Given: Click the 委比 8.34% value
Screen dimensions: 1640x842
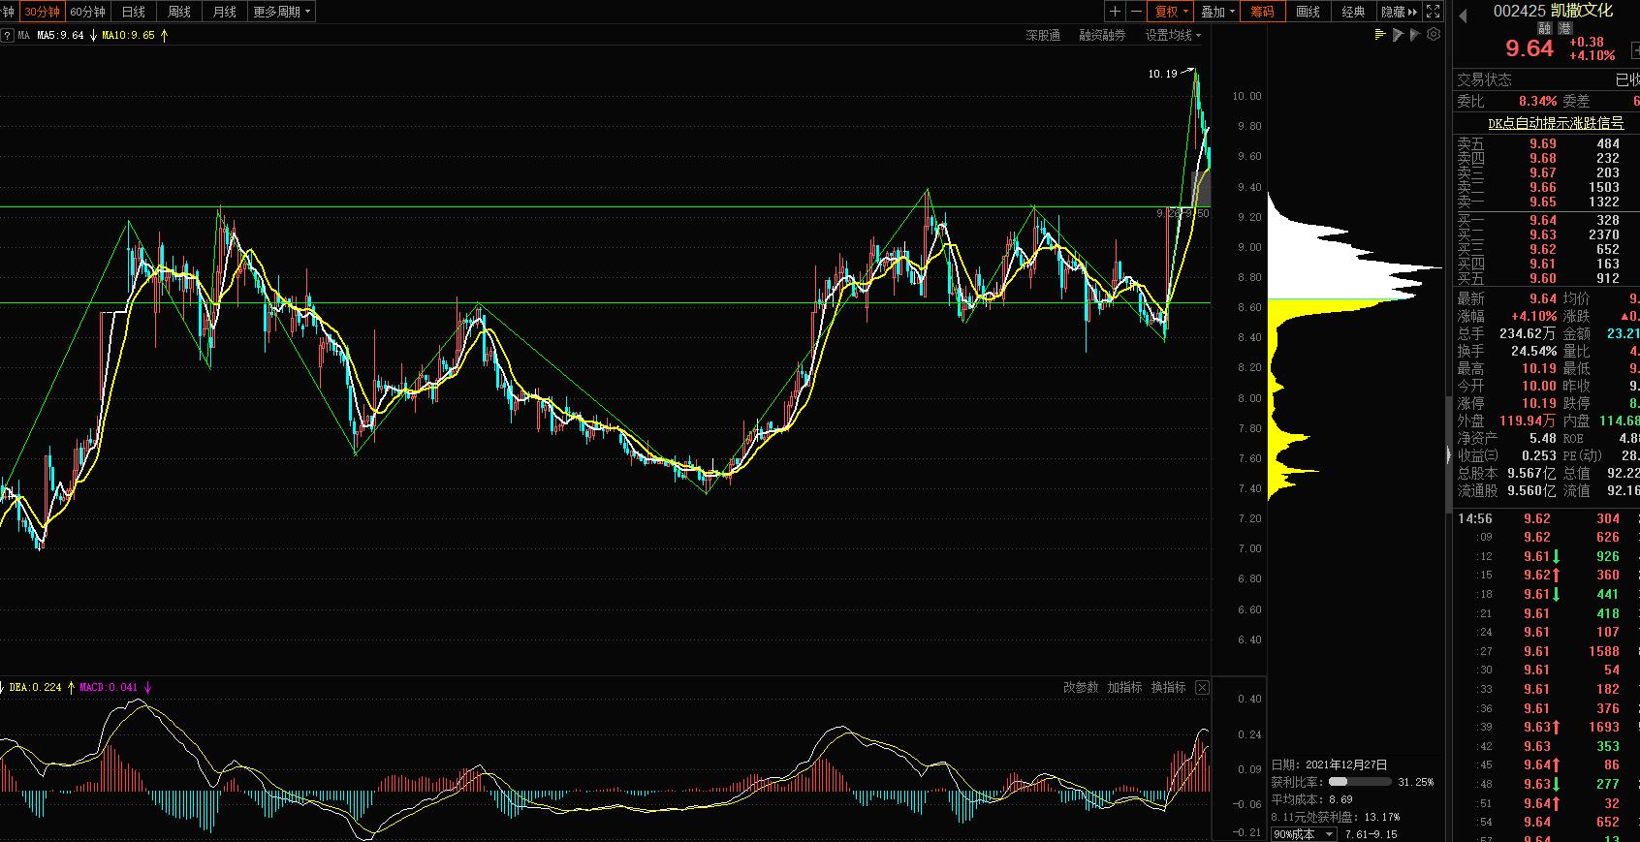Looking at the screenshot, I should pos(1537,101).
